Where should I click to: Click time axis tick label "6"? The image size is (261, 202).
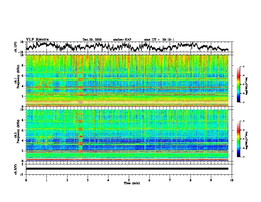(x=150, y=180)
